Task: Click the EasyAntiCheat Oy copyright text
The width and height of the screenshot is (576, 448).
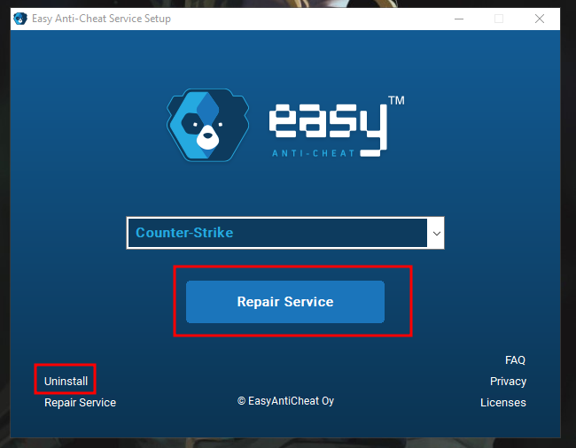Action: coord(285,401)
